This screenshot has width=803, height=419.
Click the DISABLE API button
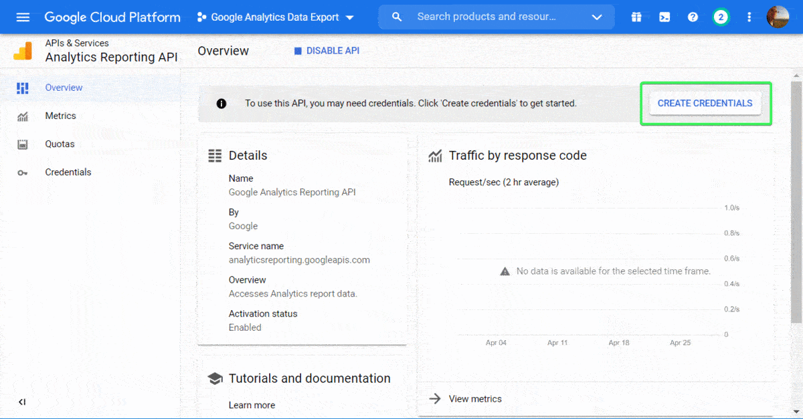[327, 50]
